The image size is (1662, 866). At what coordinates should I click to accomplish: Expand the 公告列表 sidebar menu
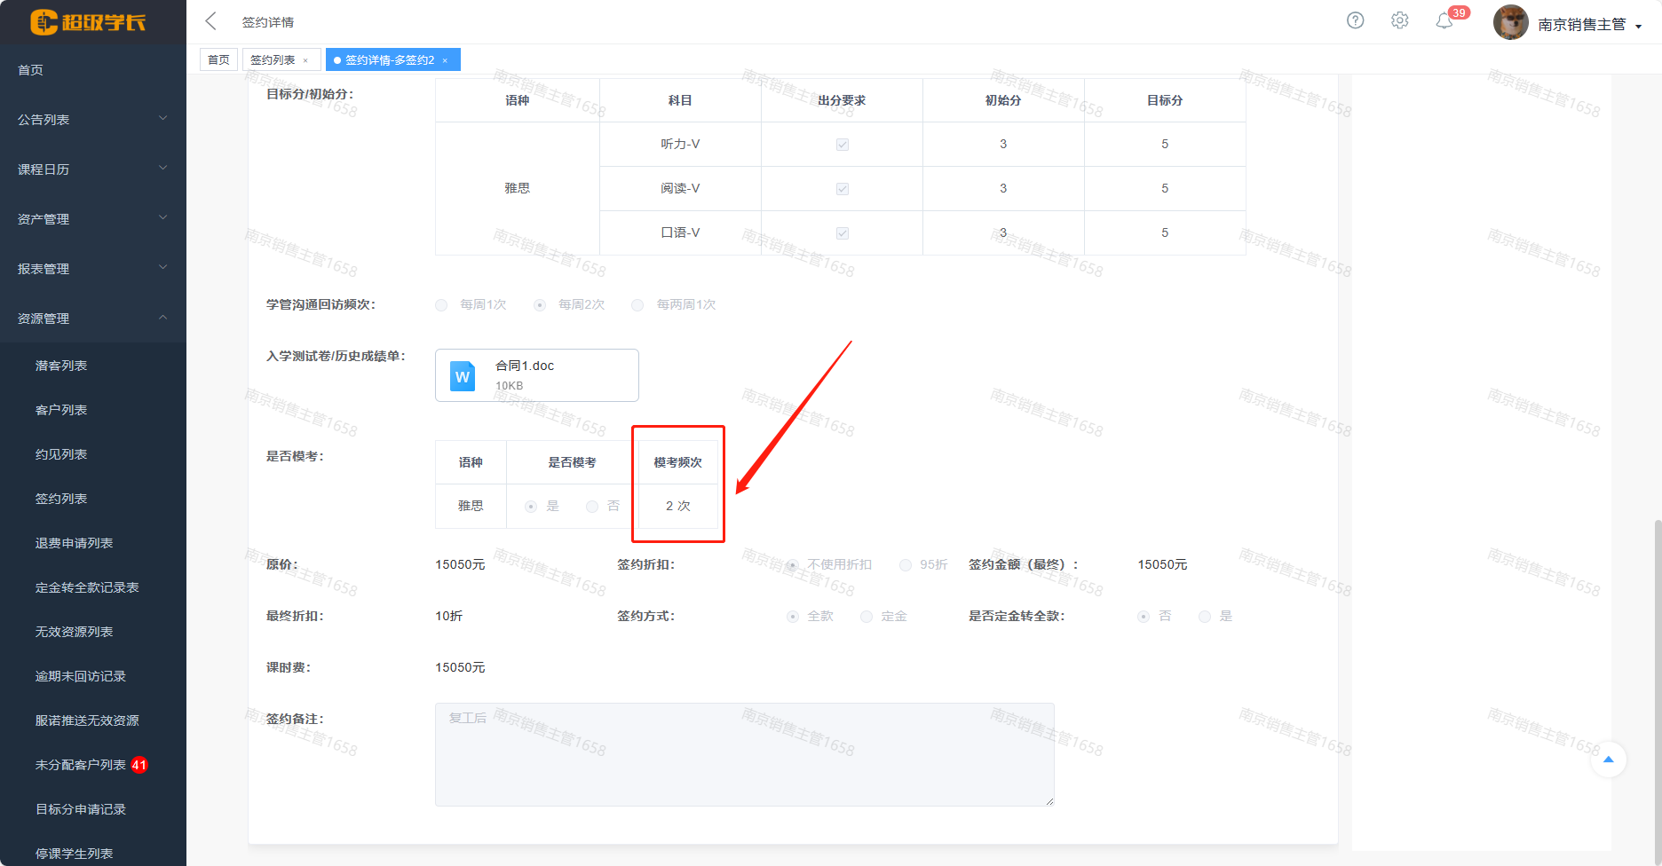coord(92,120)
